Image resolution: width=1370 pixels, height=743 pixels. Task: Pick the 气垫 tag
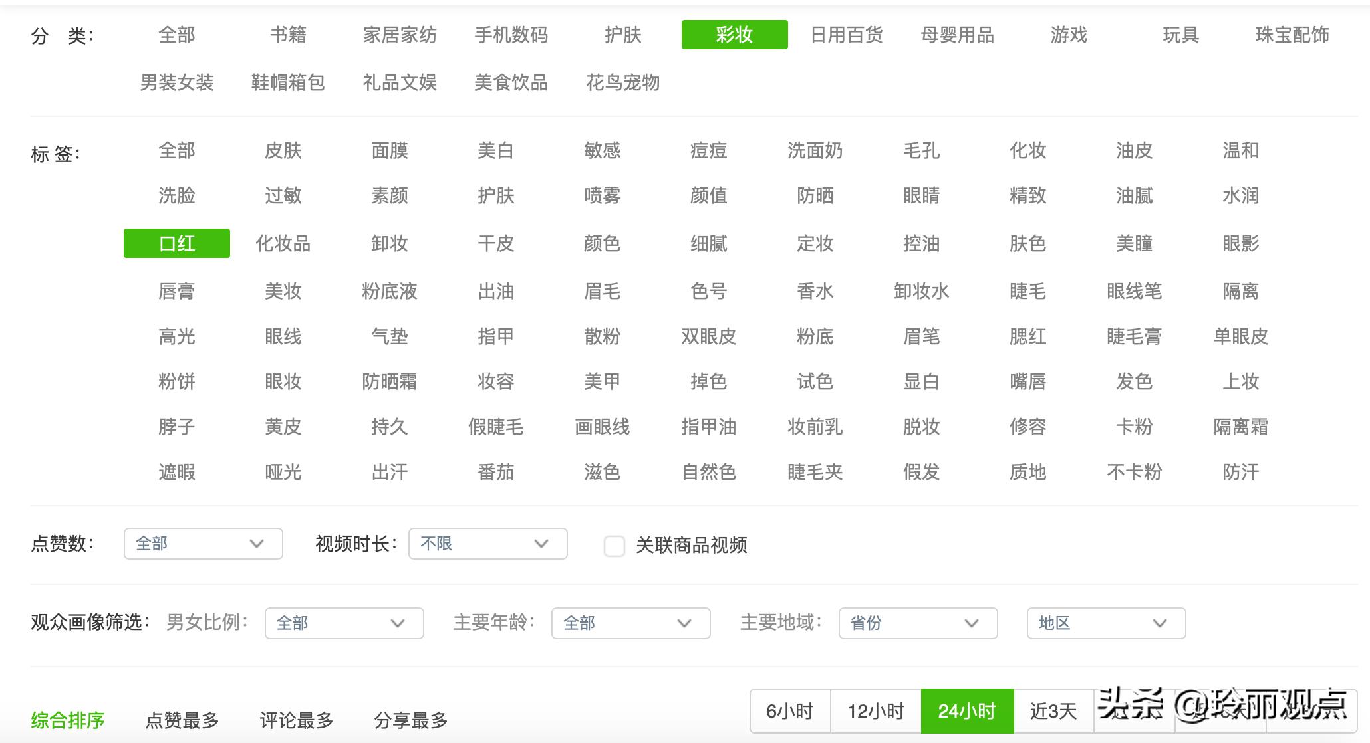(390, 336)
